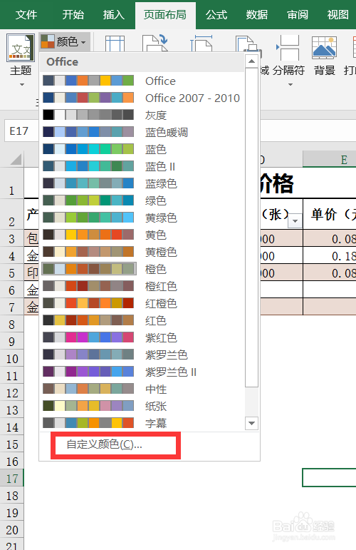Choose the 中性 color scheme

[x=142, y=389]
